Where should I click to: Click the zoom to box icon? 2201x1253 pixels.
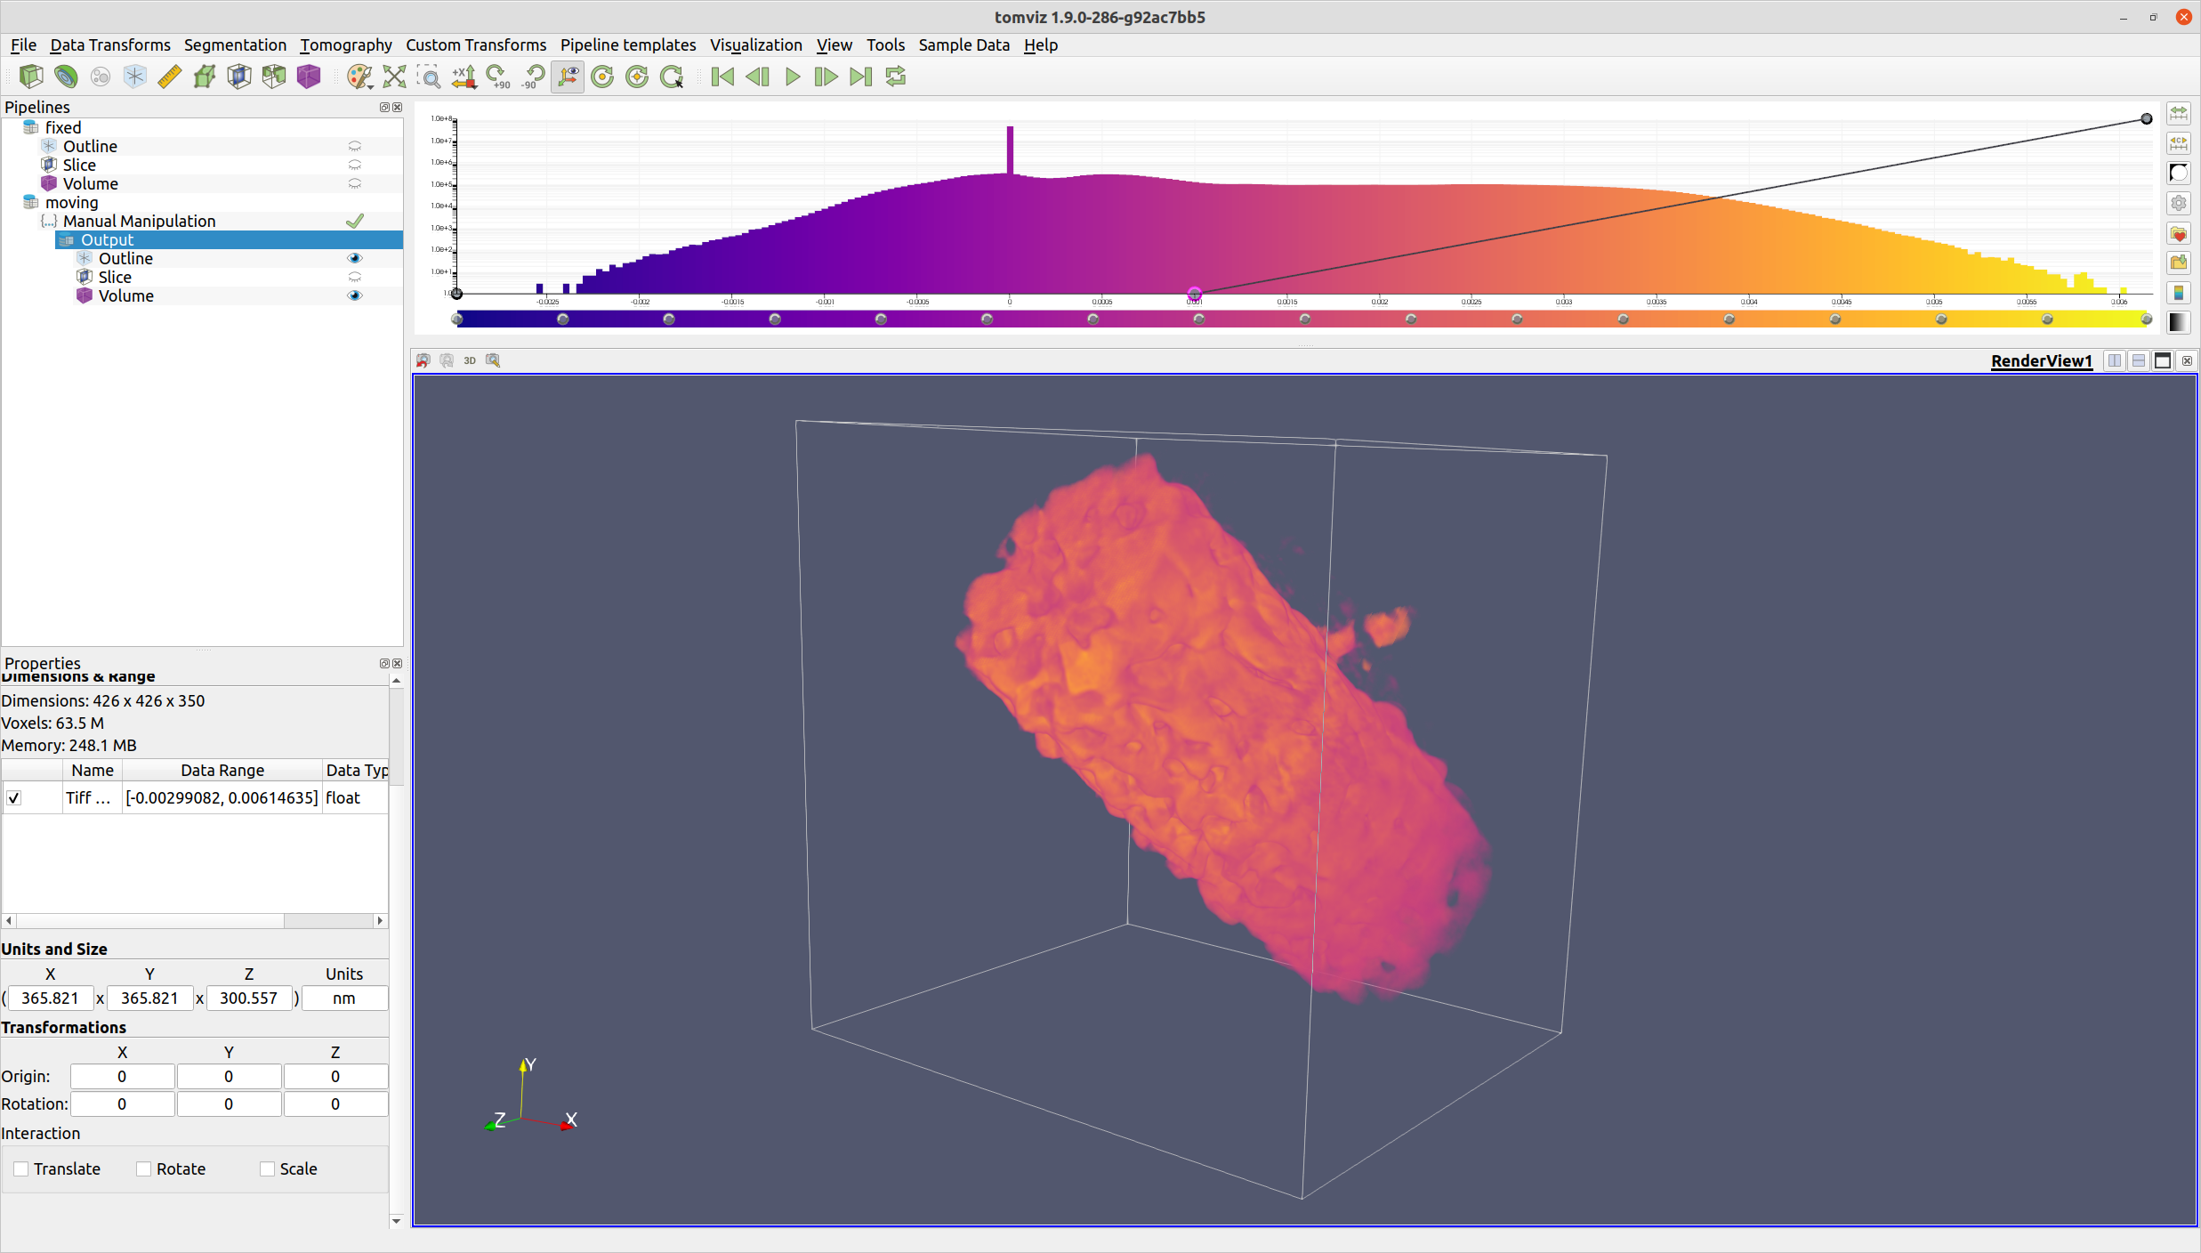[x=429, y=77]
